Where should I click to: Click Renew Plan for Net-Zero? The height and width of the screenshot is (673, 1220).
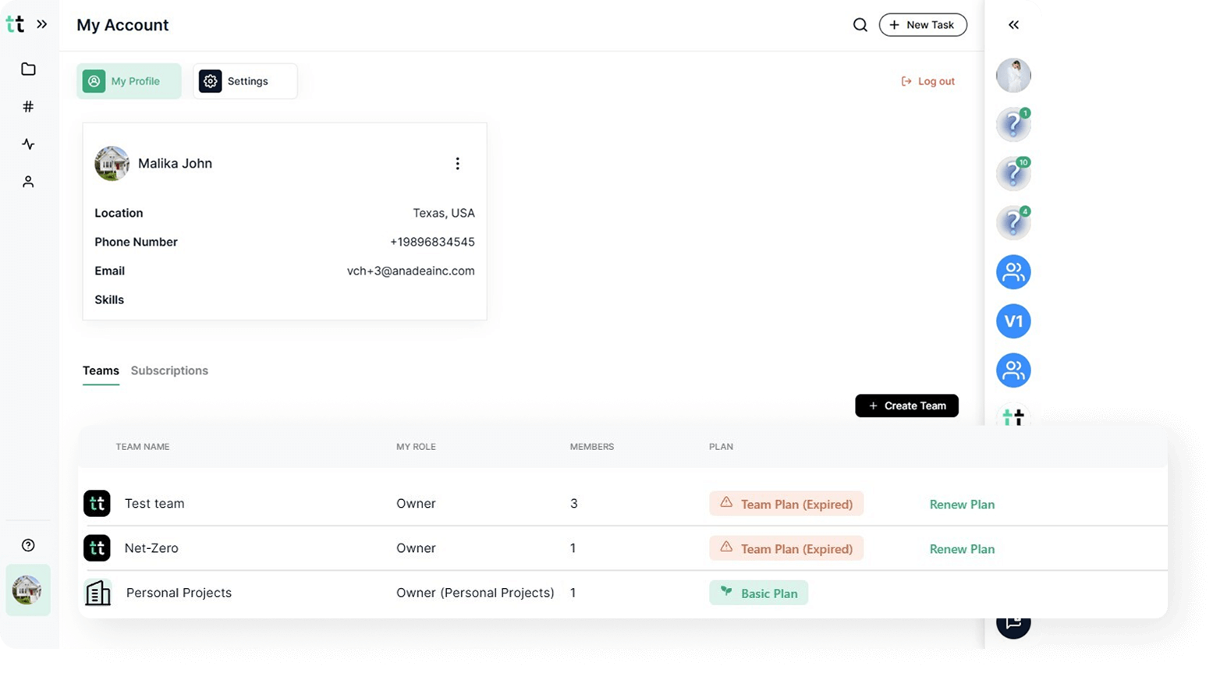(962, 549)
